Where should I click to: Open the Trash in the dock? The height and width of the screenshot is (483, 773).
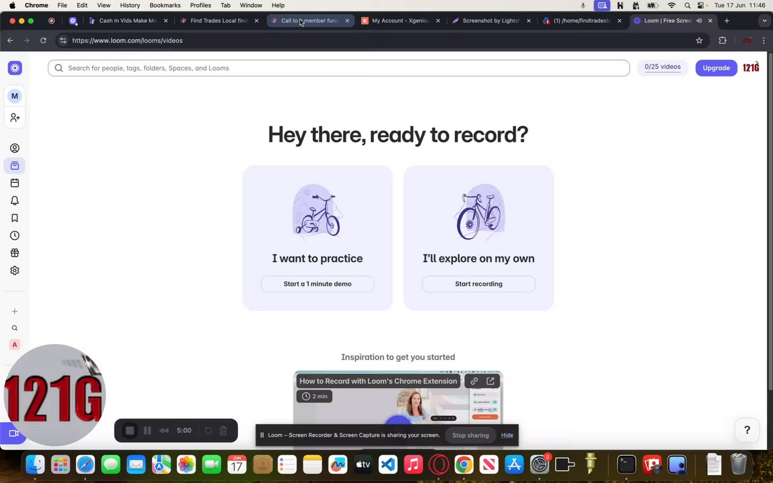[x=739, y=464]
